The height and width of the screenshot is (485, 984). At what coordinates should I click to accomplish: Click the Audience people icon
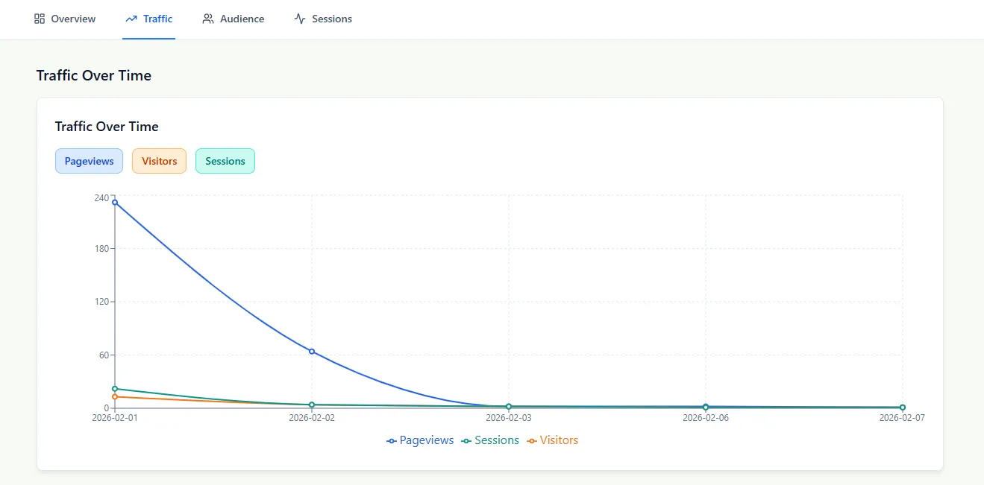tap(207, 19)
